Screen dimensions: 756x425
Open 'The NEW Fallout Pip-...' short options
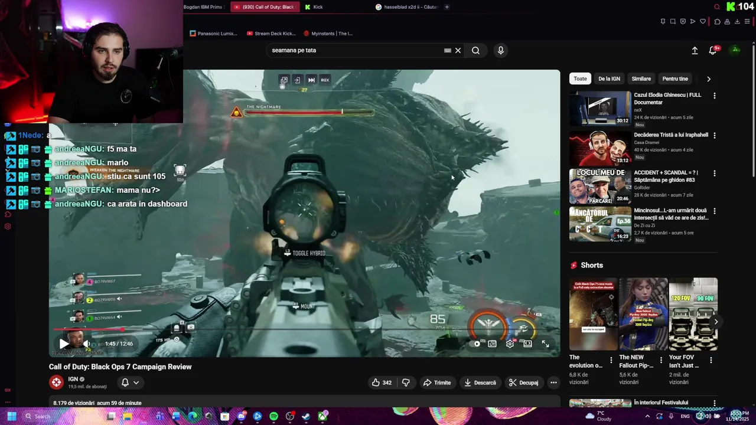661,360
